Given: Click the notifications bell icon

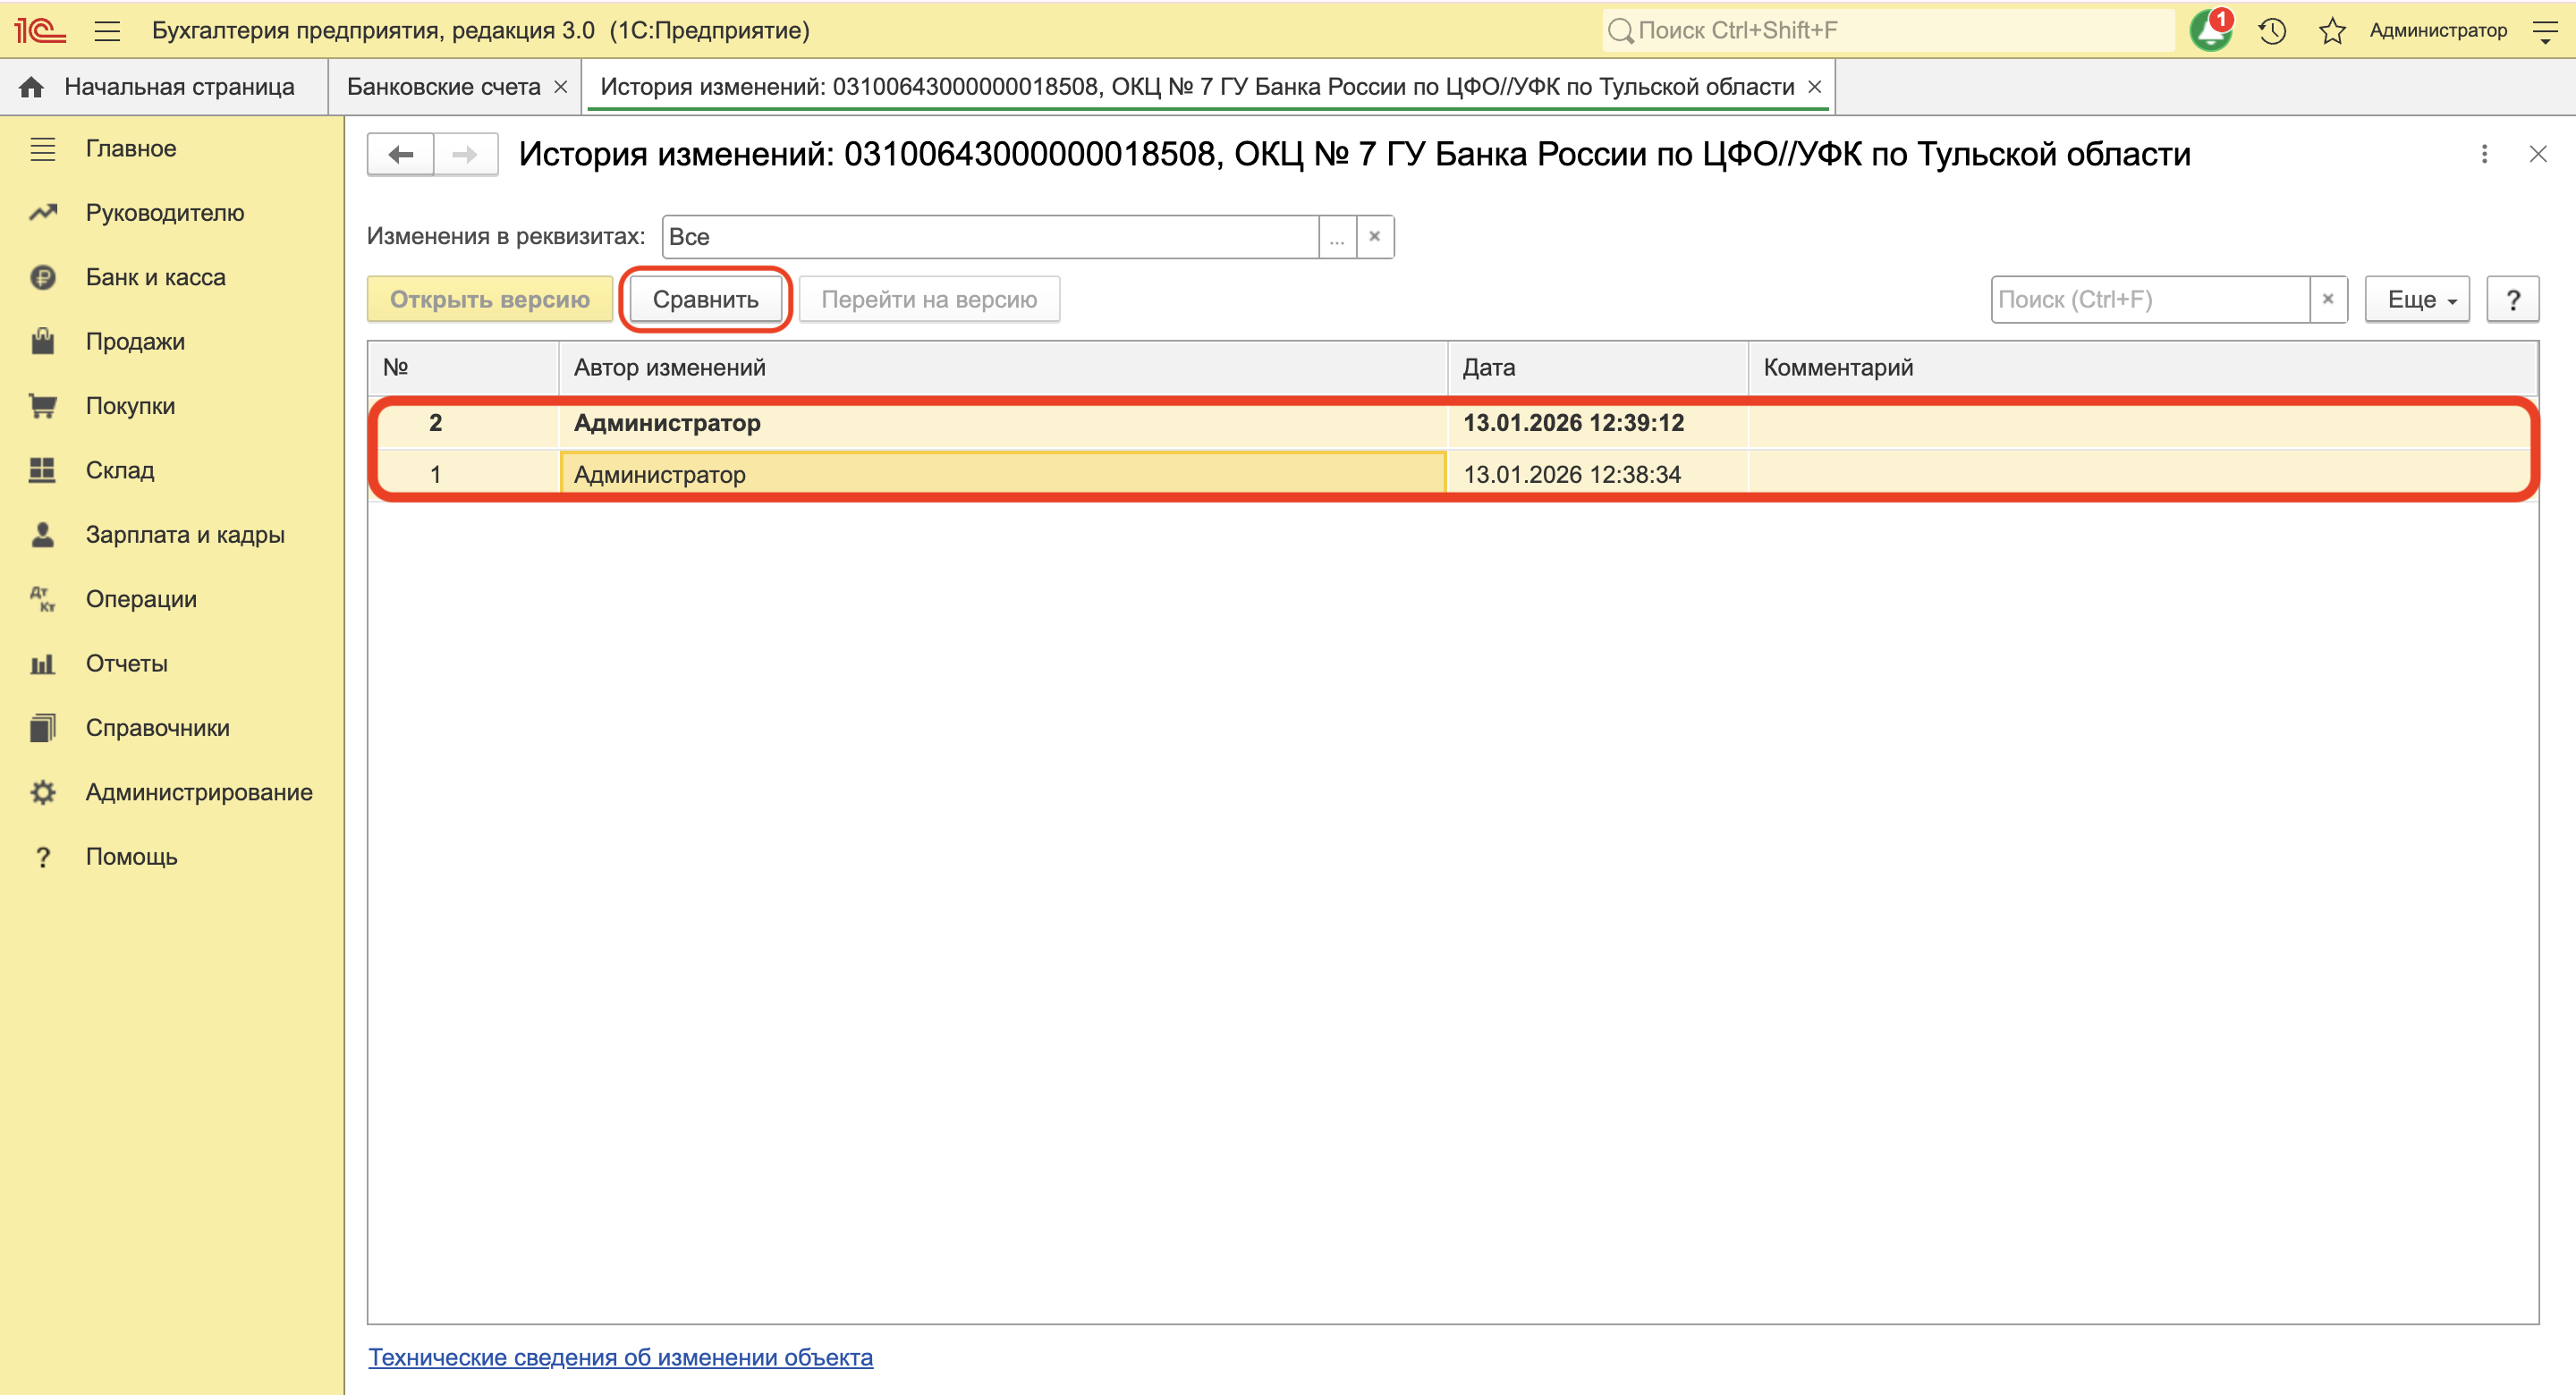Looking at the screenshot, I should (2209, 31).
